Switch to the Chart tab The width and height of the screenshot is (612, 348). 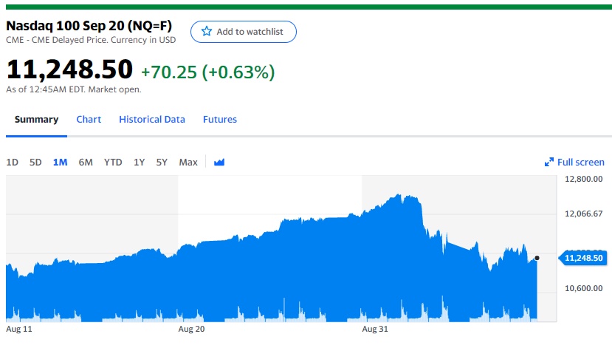point(89,120)
